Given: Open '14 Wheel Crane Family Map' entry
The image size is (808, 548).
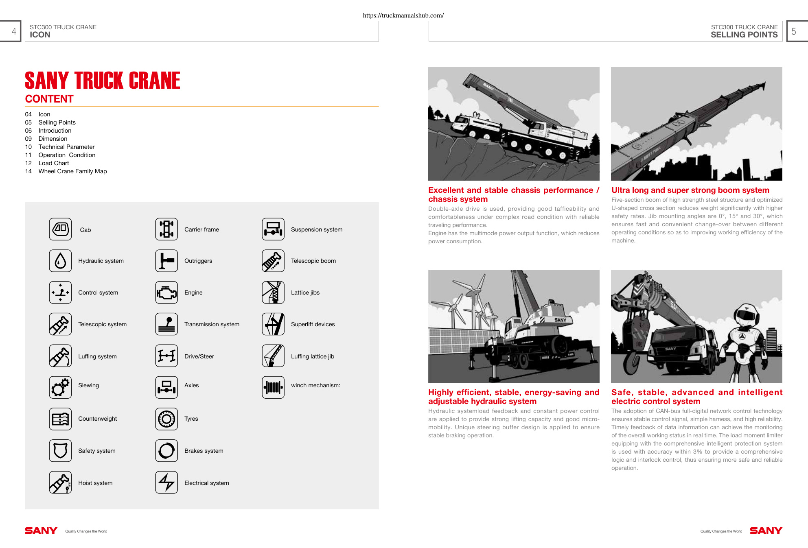Looking at the screenshot, I should pyautogui.click(x=66, y=171).
